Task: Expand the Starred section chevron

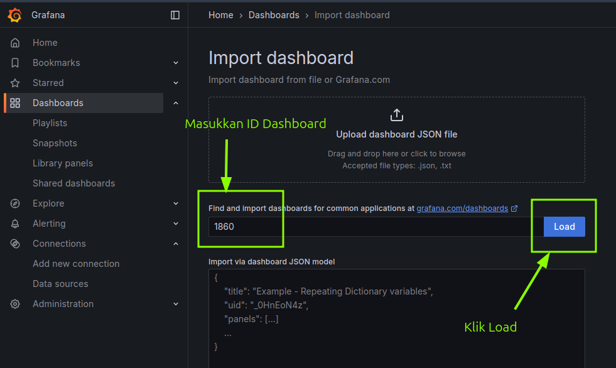Action: pos(176,82)
